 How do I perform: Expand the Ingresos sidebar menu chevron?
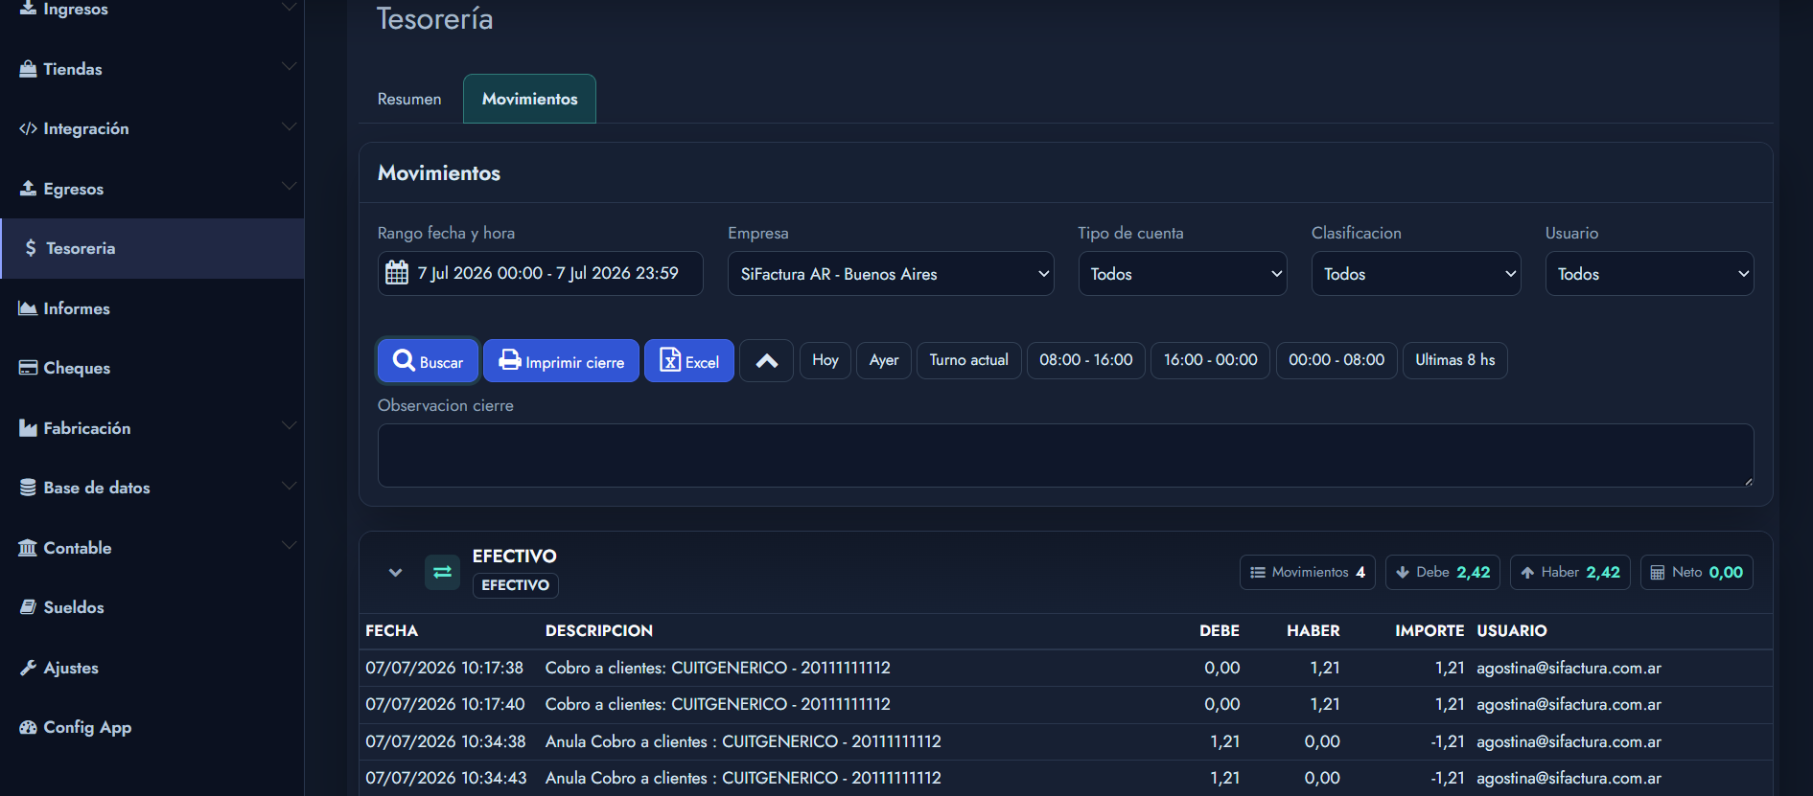click(x=289, y=8)
